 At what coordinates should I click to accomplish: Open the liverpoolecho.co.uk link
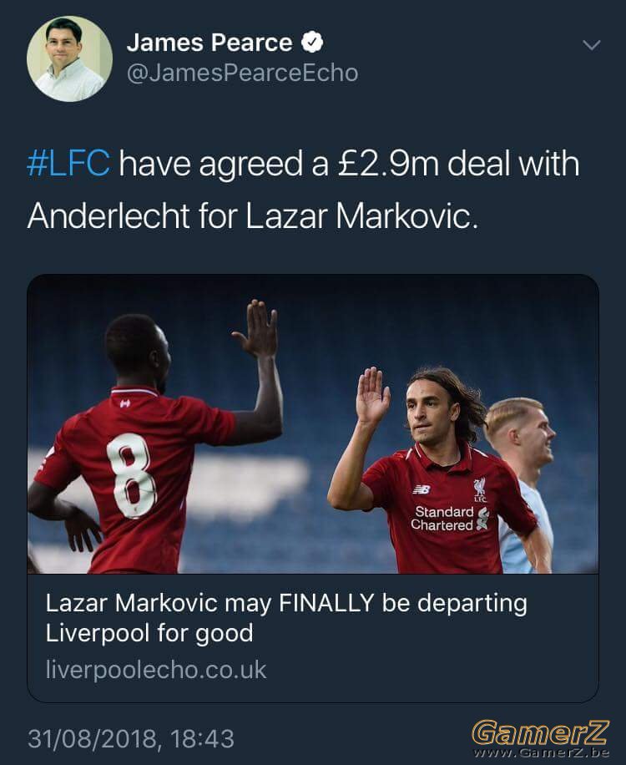(x=156, y=670)
